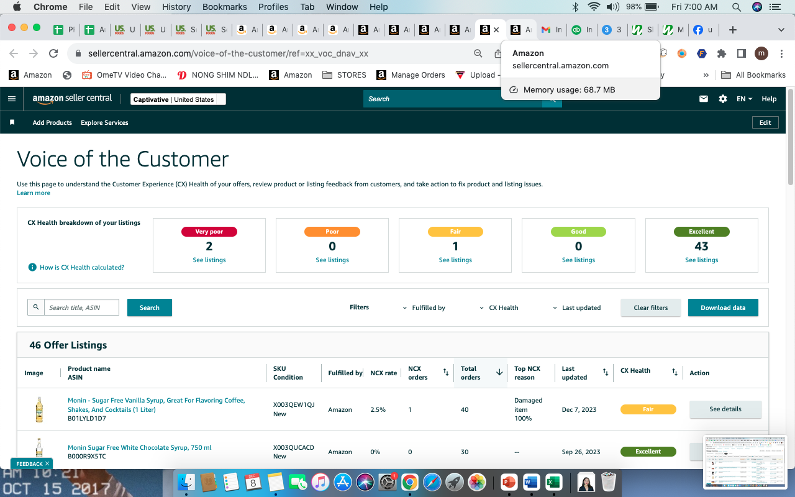Viewport: 795px width, 497px height.
Task: Open Monin Sugar Free White Chocolate Syrup link
Action: coord(140,447)
